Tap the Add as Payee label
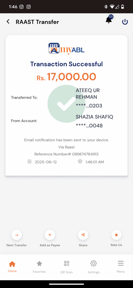 (x=50, y=245)
